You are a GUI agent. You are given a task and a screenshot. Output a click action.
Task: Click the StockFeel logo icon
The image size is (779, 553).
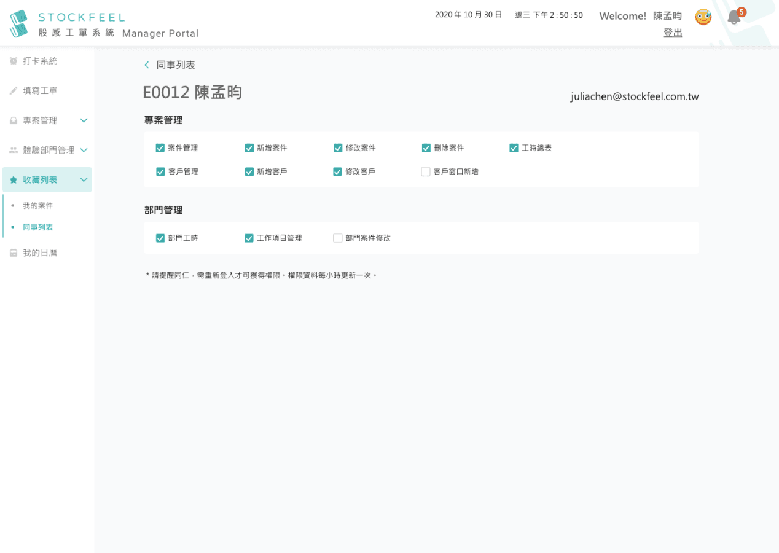click(19, 23)
